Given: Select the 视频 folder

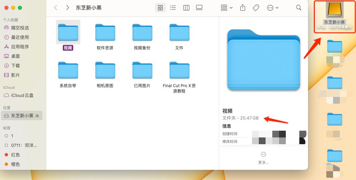Looking at the screenshot, I should tap(68, 35).
